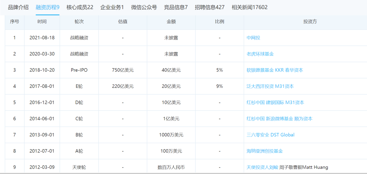Open 泛大西洋投资 investor link
367x174 pixels.
(x=260, y=86)
